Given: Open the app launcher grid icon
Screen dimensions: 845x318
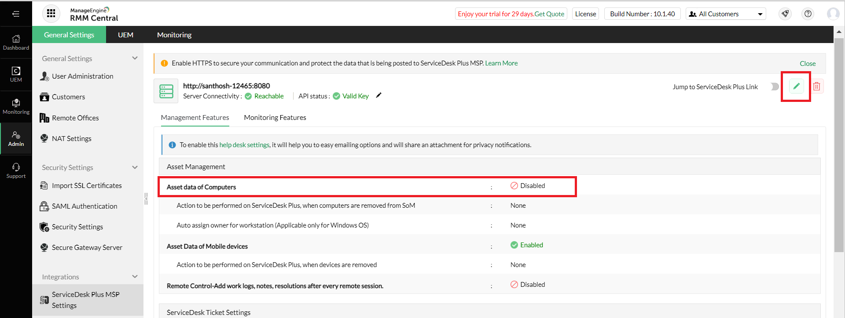Looking at the screenshot, I should tap(51, 14).
